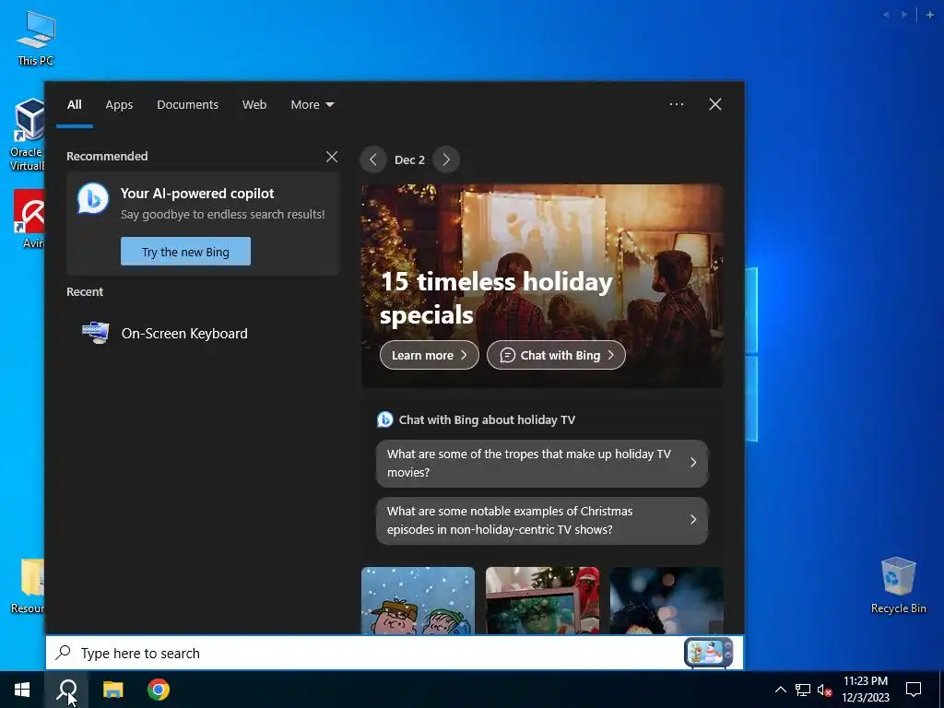Viewport: 944px width, 708px height.
Task: Open the Windows Start menu
Action: click(x=22, y=690)
